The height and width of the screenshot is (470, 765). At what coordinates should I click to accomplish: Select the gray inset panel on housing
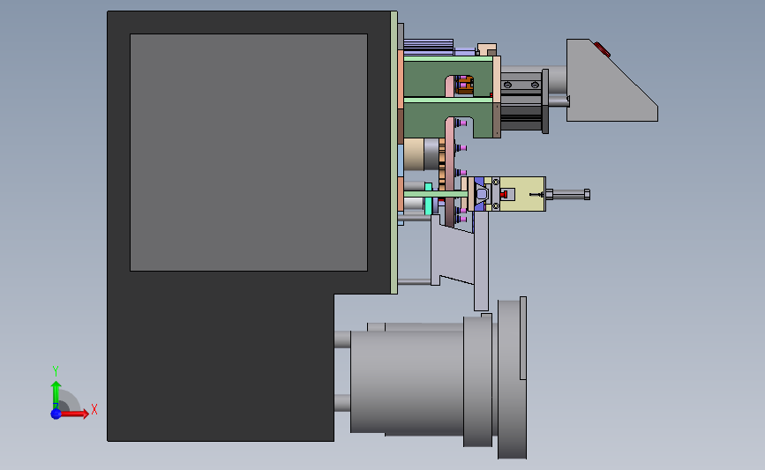248,153
